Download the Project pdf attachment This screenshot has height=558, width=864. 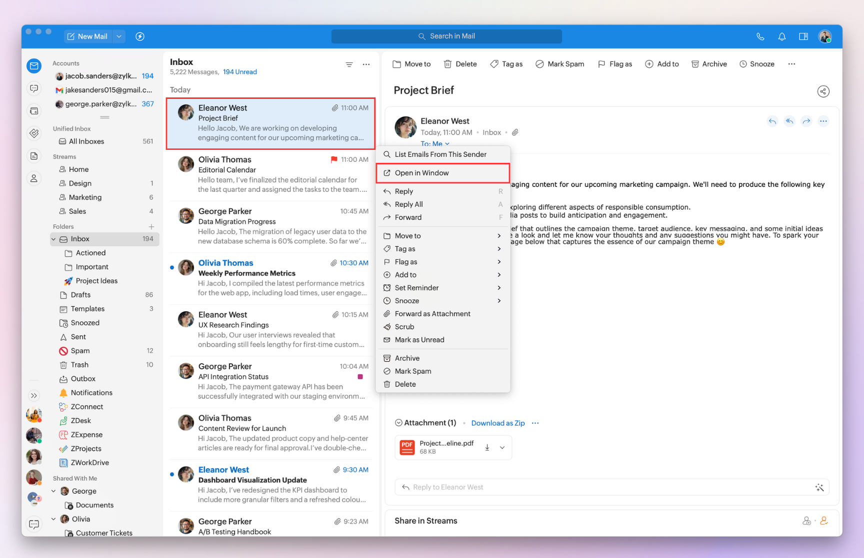487,448
